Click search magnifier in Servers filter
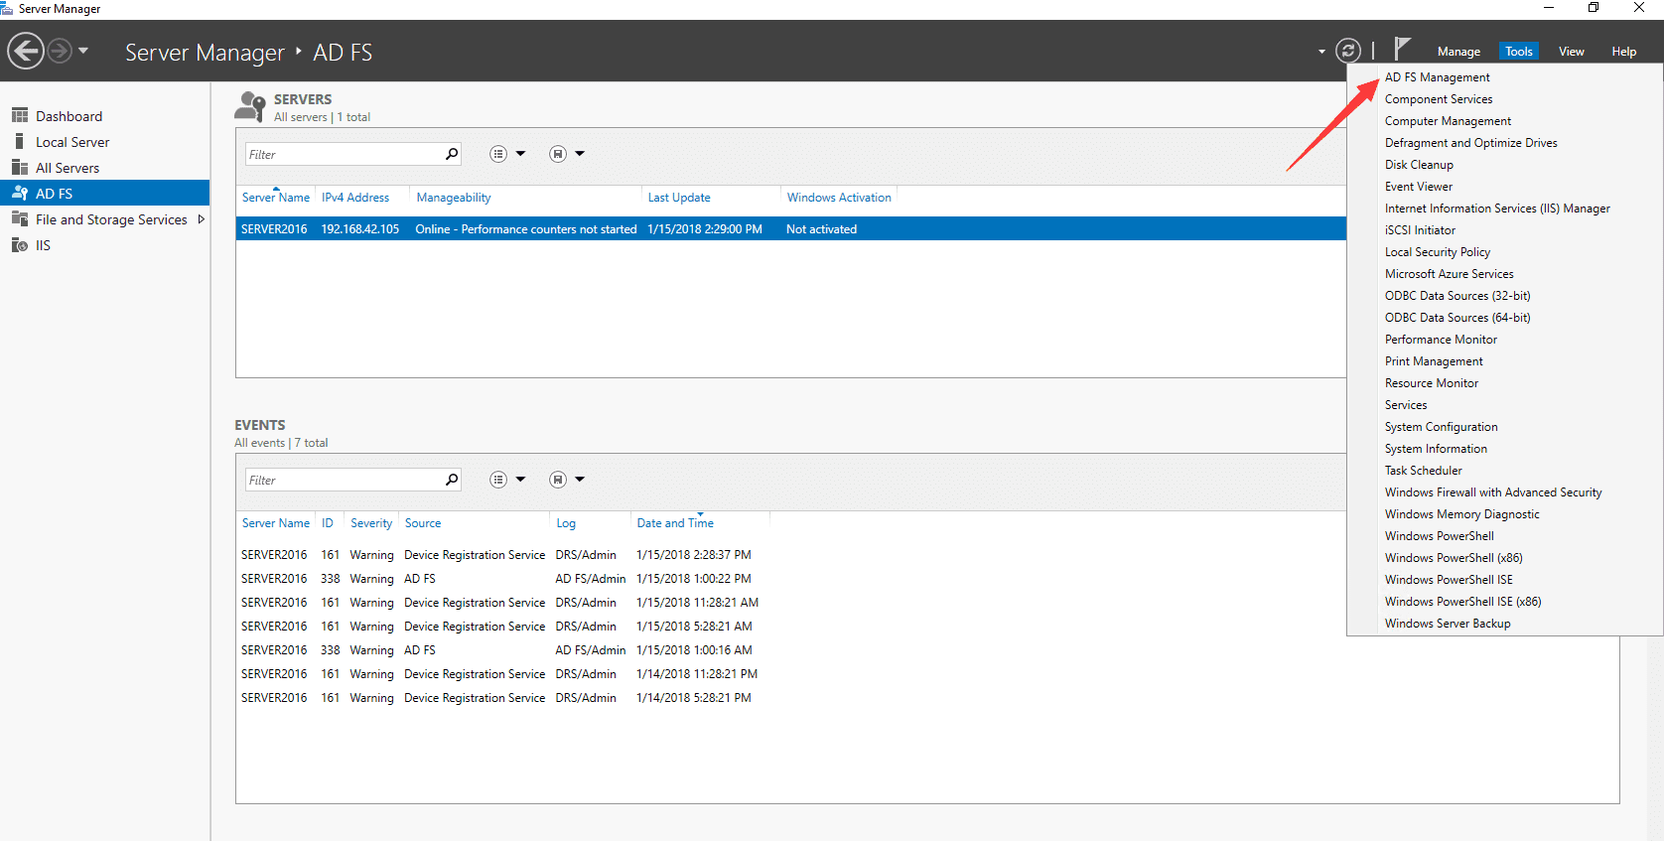1664x841 pixels. coord(452,154)
